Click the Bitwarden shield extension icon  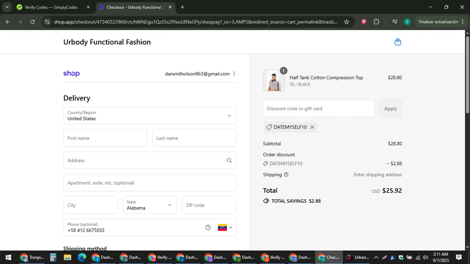(x=364, y=22)
